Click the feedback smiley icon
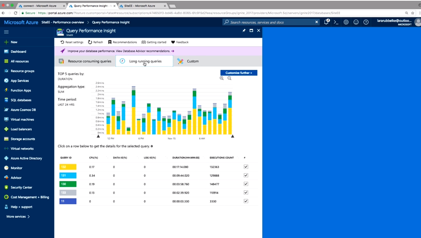The width and height of the screenshot is (421, 238). click(x=356, y=22)
